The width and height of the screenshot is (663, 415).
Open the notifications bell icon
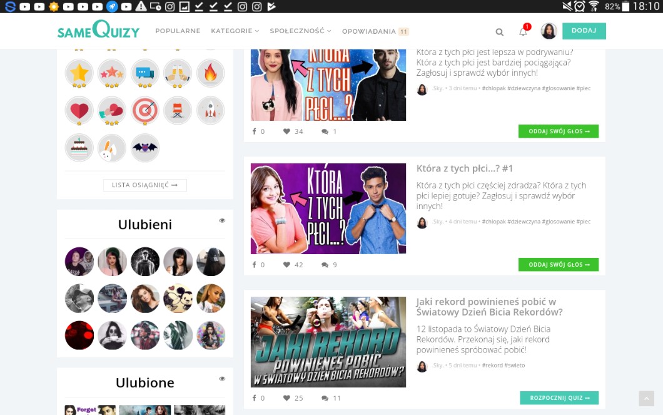click(x=523, y=32)
